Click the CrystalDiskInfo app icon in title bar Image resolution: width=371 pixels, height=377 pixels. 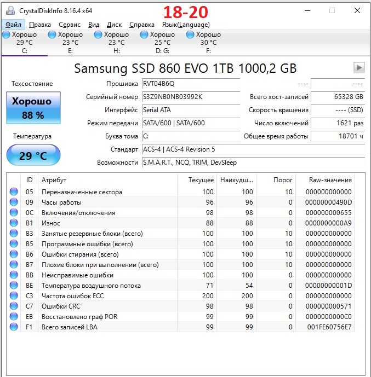click(10, 10)
